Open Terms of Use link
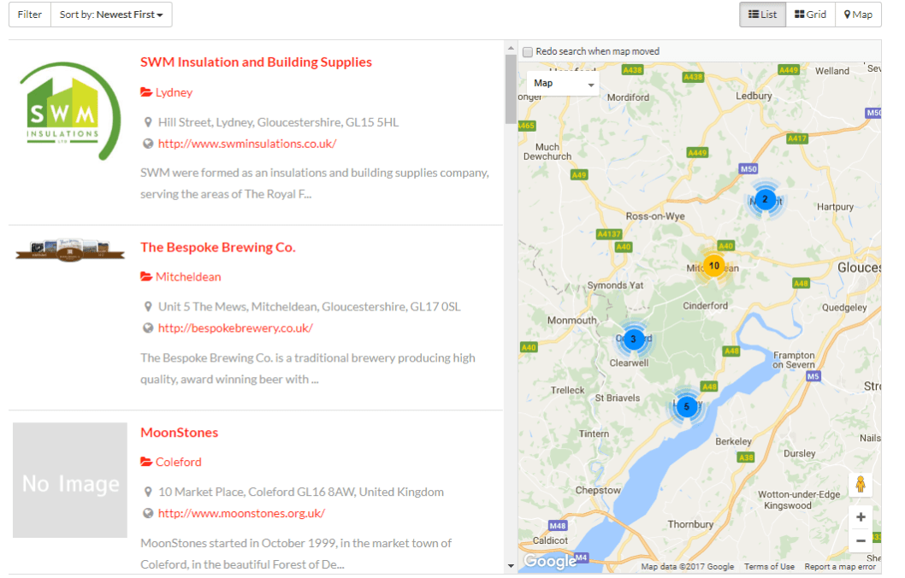The width and height of the screenshot is (905, 578). [769, 567]
